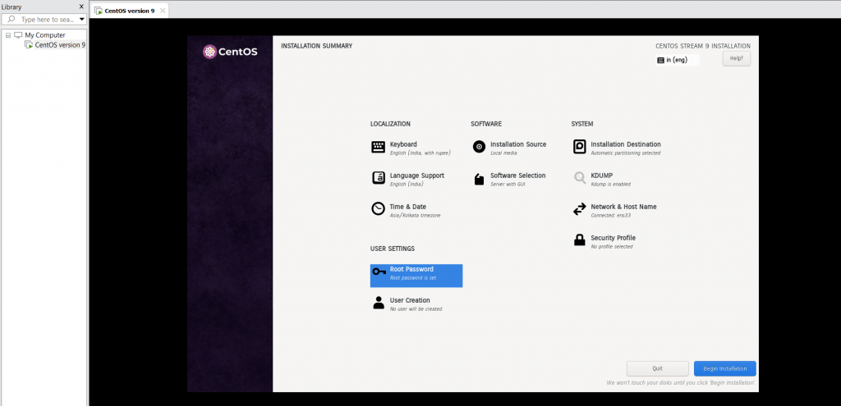841x406 pixels.
Task: Click the CentOS version 9 VM icon in library
Action: point(29,45)
